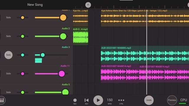Select the first AUD-20231007-WA0014.mp3 pink clip
The image size is (189, 106).
pos(120,74)
